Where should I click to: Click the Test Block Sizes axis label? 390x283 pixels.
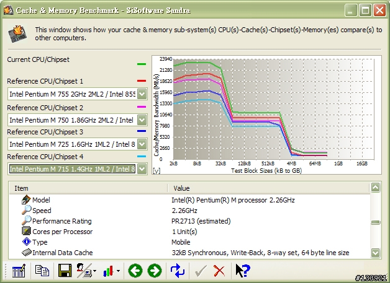266,171
